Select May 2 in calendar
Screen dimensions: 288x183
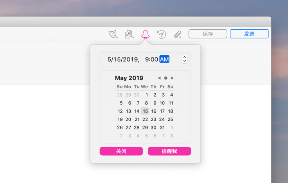(x=155, y=95)
